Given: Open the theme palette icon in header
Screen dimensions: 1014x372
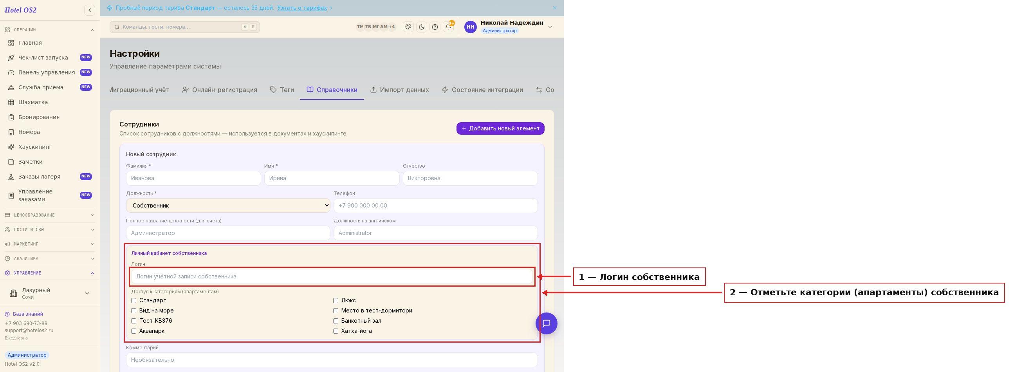Looking at the screenshot, I should [408, 27].
